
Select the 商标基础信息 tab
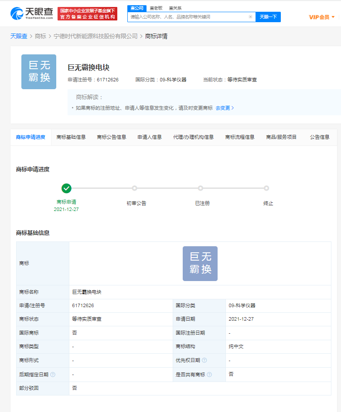point(71,137)
